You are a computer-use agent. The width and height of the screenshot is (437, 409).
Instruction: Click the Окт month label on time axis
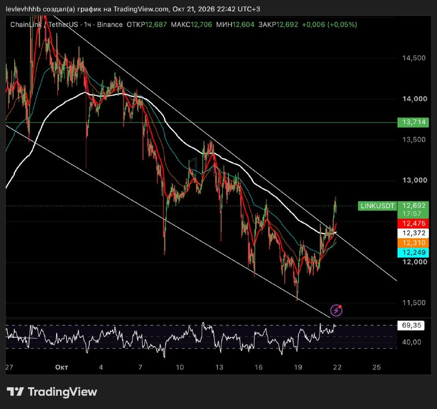(x=62, y=367)
